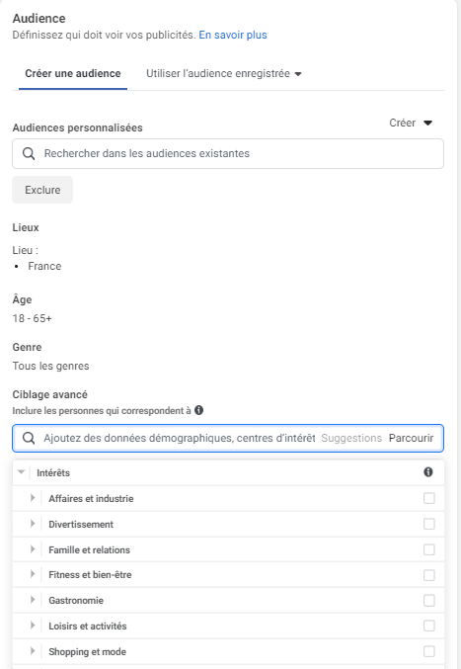
Task: Check the Affaires et industrie checkbox
Action: coord(429,498)
